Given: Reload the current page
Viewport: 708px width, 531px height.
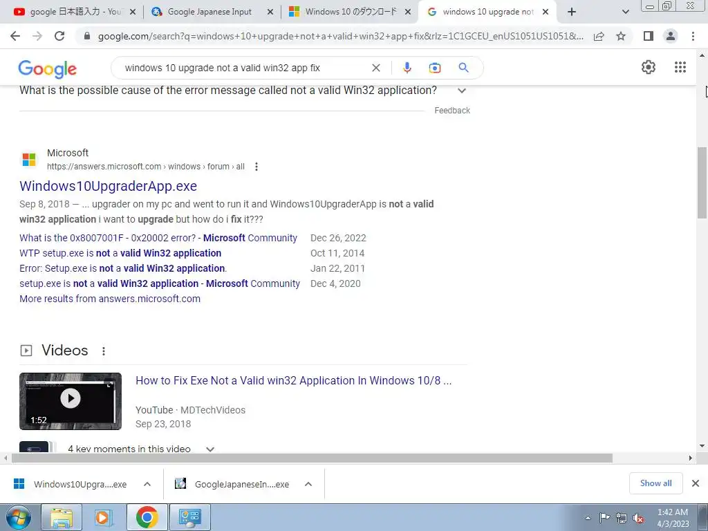Looking at the screenshot, I should point(59,36).
